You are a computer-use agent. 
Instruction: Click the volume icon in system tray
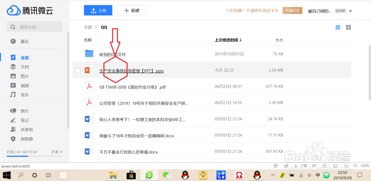point(309,175)
